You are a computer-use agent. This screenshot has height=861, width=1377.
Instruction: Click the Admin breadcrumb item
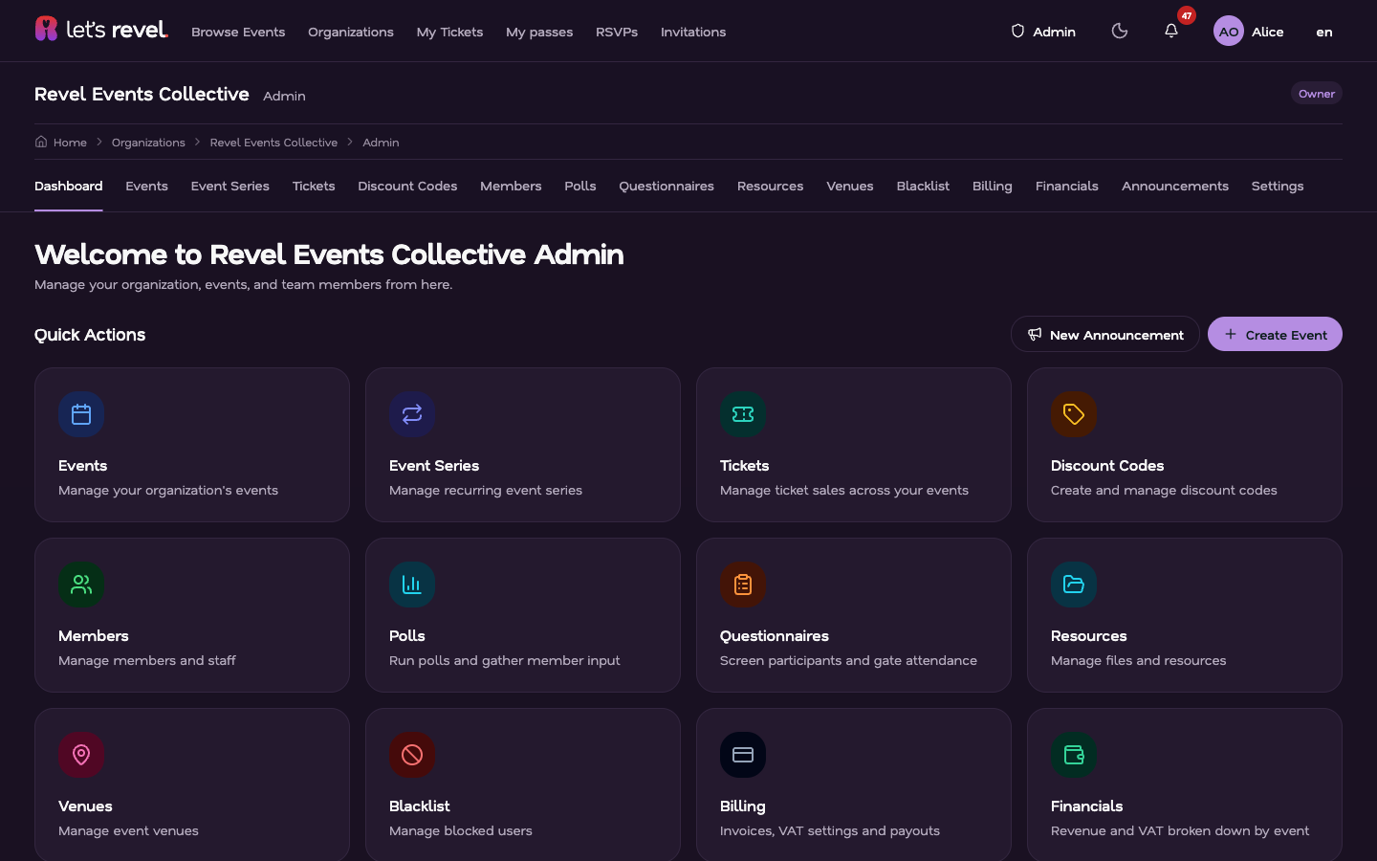click(x=381, y=143)
